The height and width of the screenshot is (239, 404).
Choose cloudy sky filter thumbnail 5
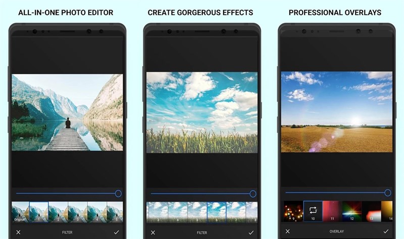[x=197, y=212]
